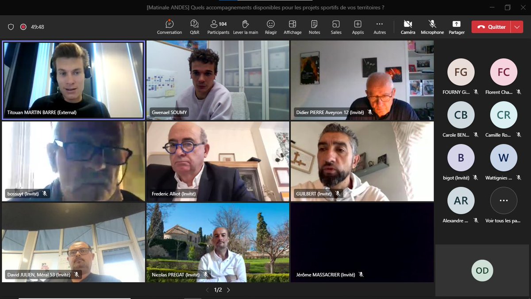This screenshot has width=531, height=299.
Task: Click the W avatar for Wattignies
Action: [504, 158]
